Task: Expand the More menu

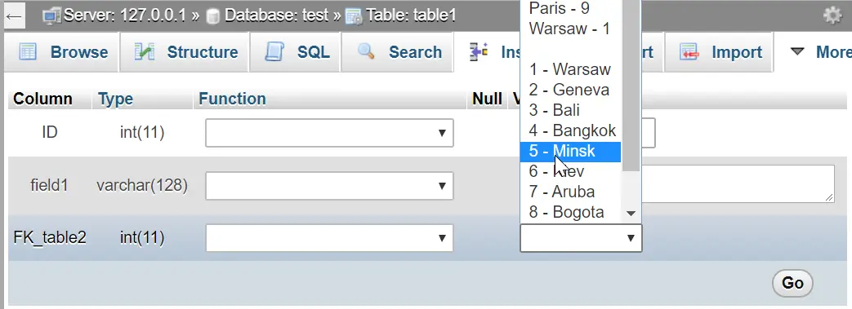Action: (820, 52)
